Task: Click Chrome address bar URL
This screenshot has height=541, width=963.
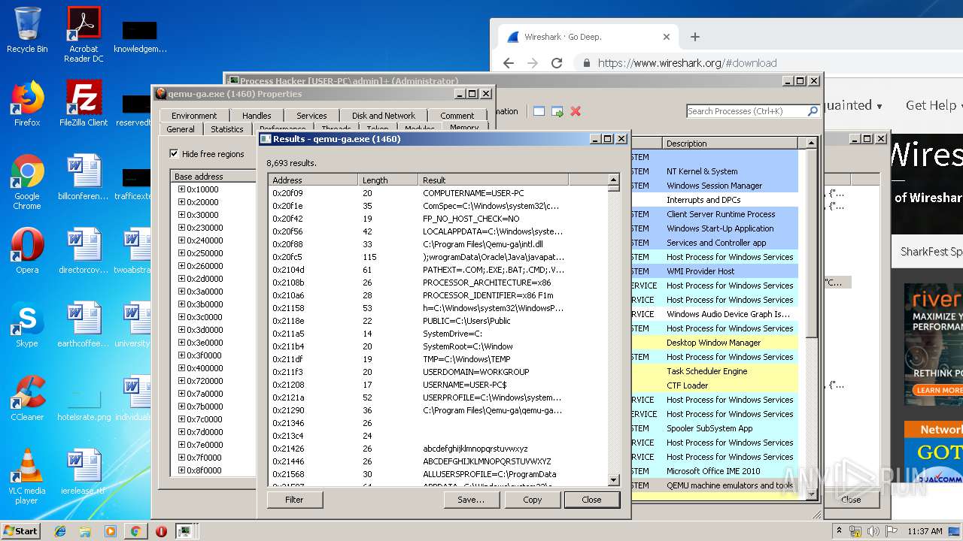Action: (x=688, y=63)
